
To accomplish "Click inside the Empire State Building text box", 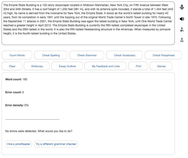I will (88, 23).
